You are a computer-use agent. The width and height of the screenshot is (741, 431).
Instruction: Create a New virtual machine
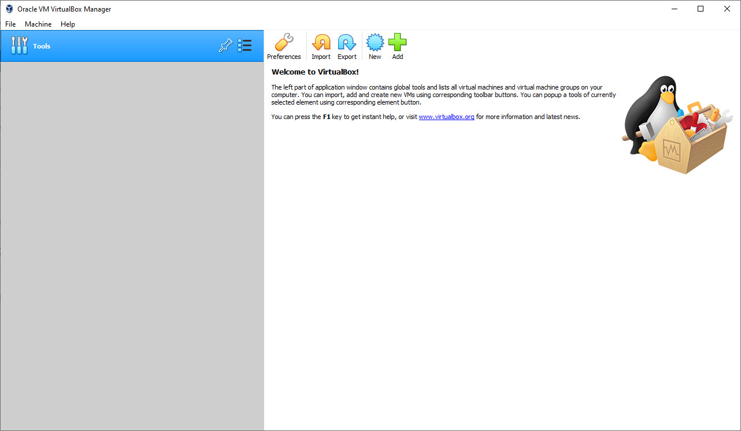coord(375,46)
